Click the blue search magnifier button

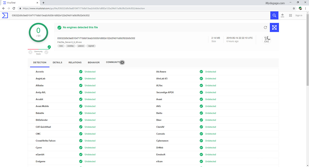pyautogui.click(x=274, y=15)
